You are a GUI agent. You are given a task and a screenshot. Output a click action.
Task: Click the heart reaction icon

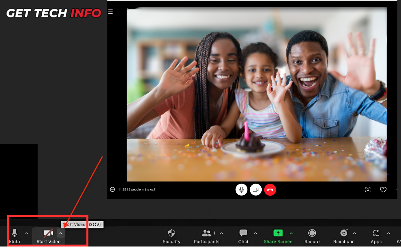[x=383, y=189]
